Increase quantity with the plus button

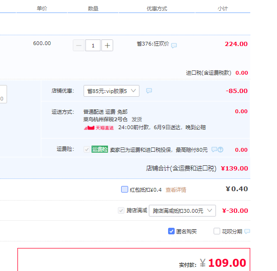click(107, 46)
